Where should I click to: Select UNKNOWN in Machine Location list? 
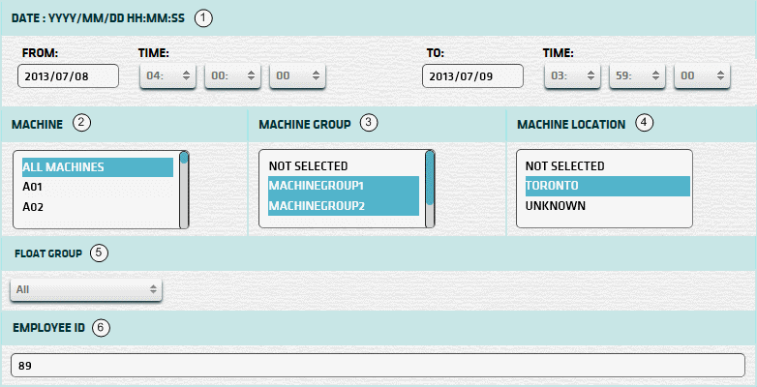(602, 206)
